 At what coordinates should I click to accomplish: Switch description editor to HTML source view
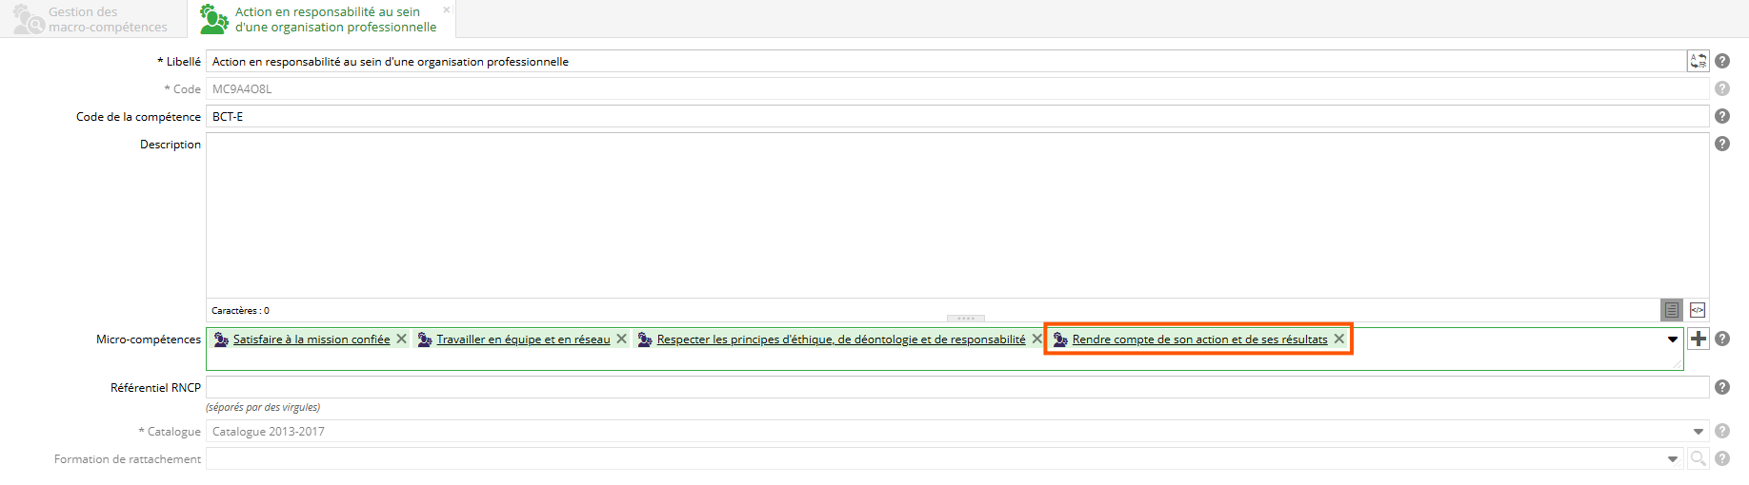tap(1698, 310)
